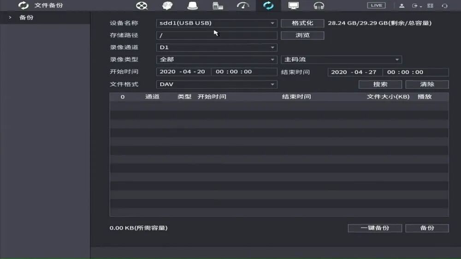Open the 录像通道 D1 dropdown

tap(217, 47)
